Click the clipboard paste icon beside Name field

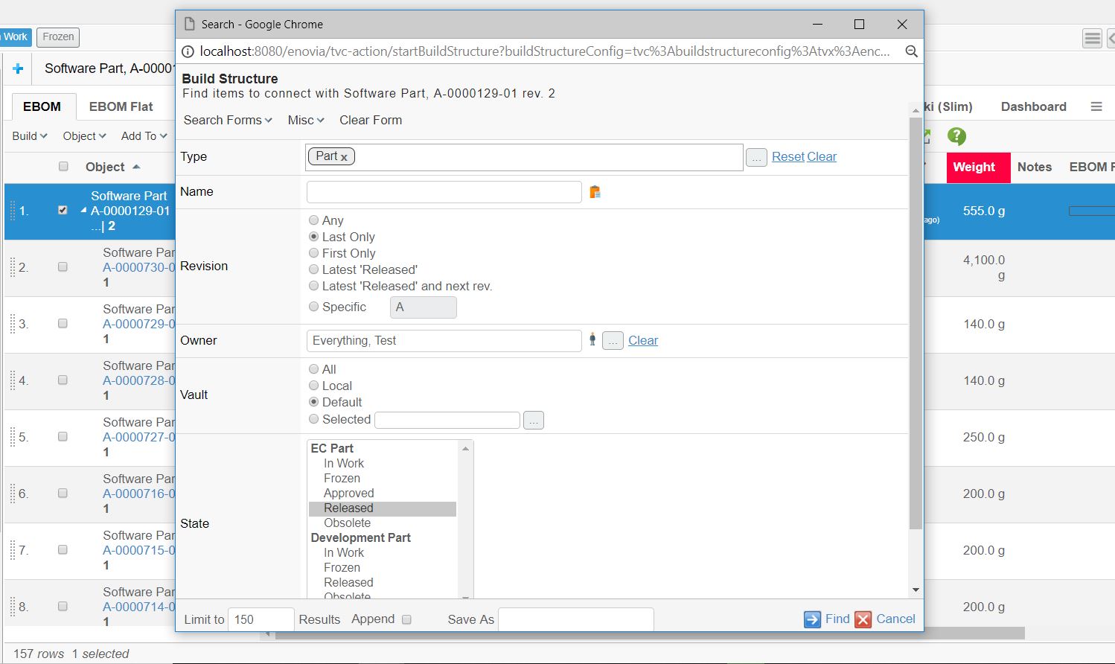[595, 192]
